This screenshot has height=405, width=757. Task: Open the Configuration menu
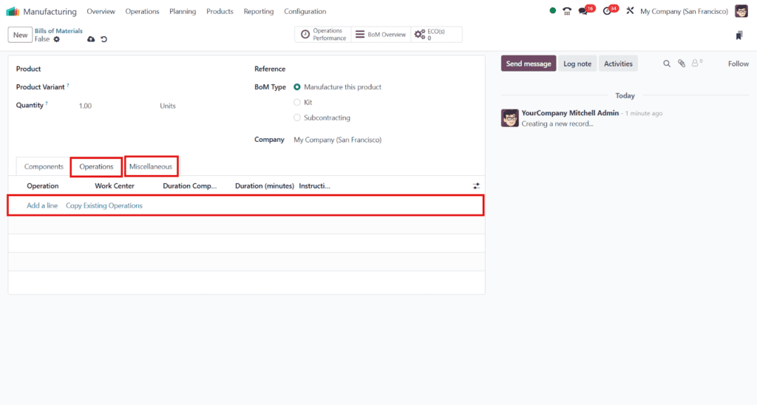tap(305, 11)
